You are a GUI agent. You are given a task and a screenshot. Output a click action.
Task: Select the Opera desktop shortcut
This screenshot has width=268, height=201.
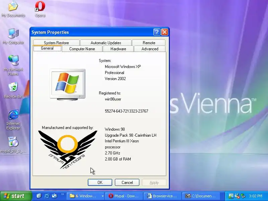click(x=40, y=9)
